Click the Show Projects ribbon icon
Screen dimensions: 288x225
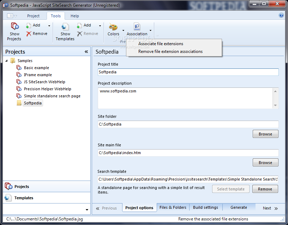14,26
